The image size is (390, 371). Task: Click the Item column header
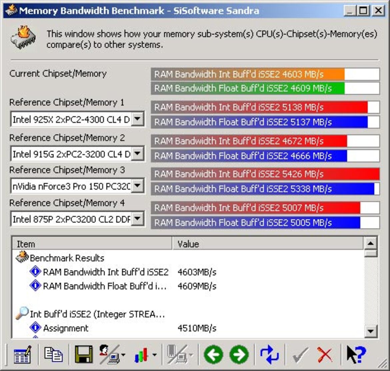pos(92,244)
